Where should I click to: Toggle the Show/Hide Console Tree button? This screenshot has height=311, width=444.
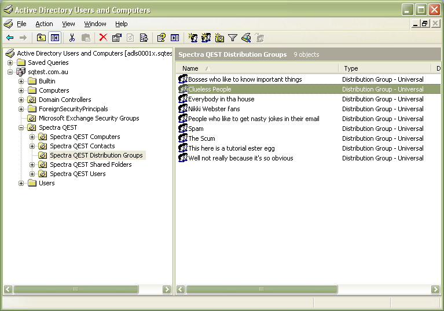point(54,38)
